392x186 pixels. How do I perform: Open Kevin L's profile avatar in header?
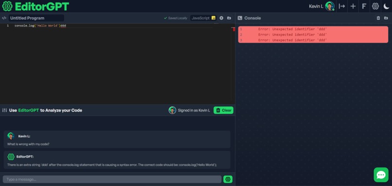pos(330,6)
